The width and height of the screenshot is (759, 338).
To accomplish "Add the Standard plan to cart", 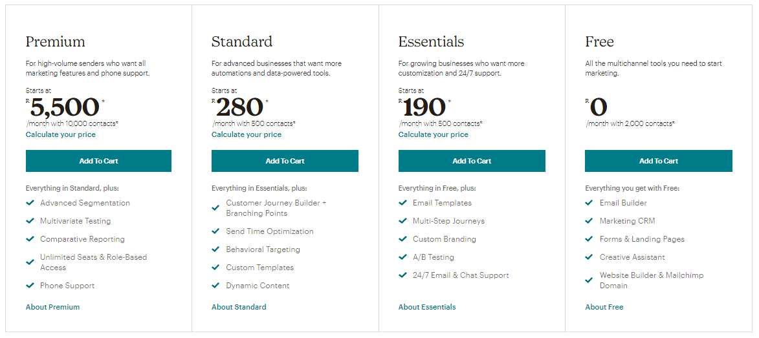I will click(285, 161).
